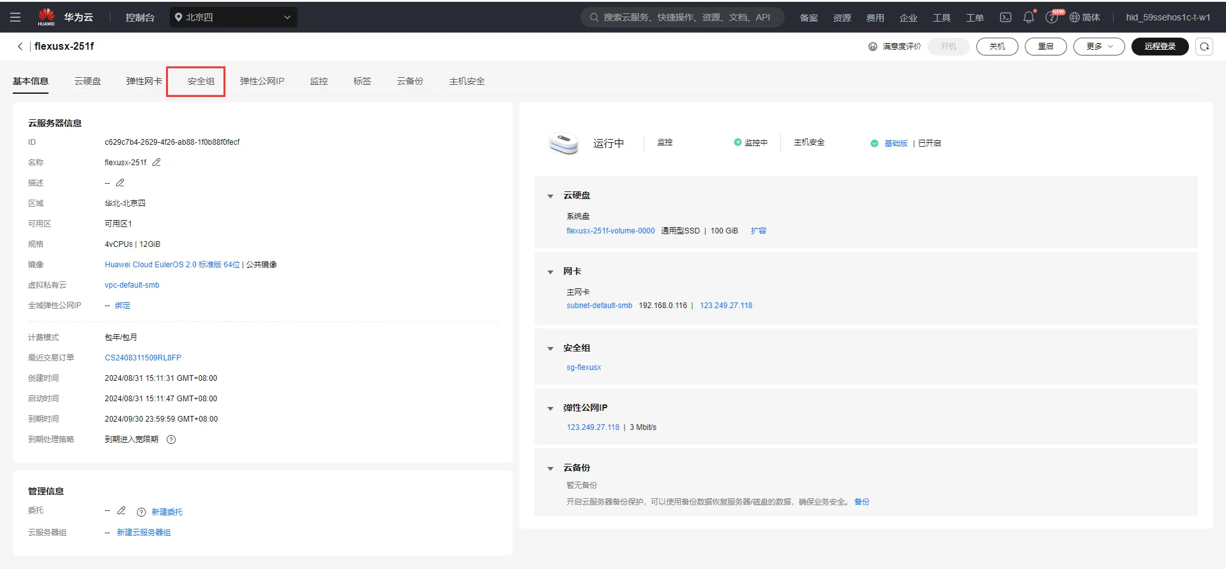Click the 新建云服务器组 link
Viewport: 1226px width, 569px height.
(144, 532)
